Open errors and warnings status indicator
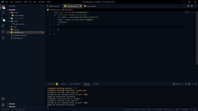Image resolution: width=198 pixels, height=111 pixels. [20, 109]
